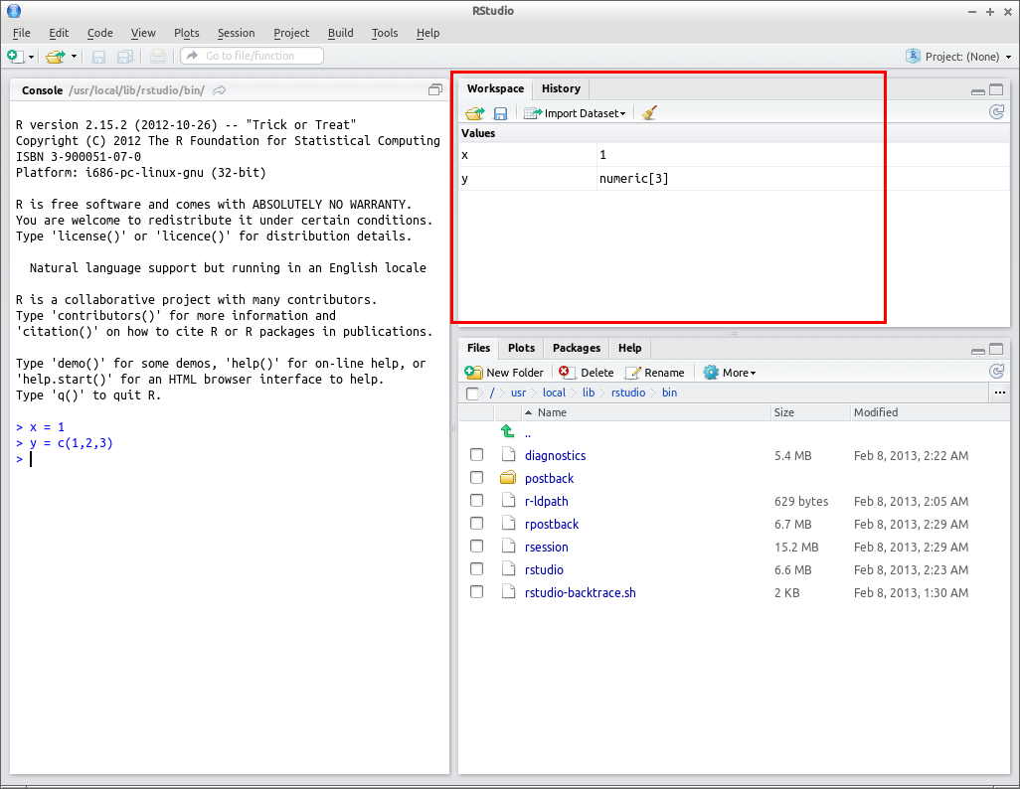Click the Save Workspace disk icon
The image size is (1020, 789).
[500, 113]
